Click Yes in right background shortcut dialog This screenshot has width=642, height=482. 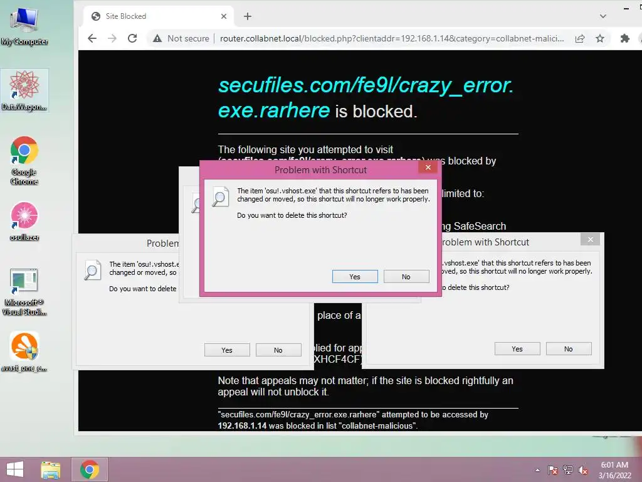517,349
